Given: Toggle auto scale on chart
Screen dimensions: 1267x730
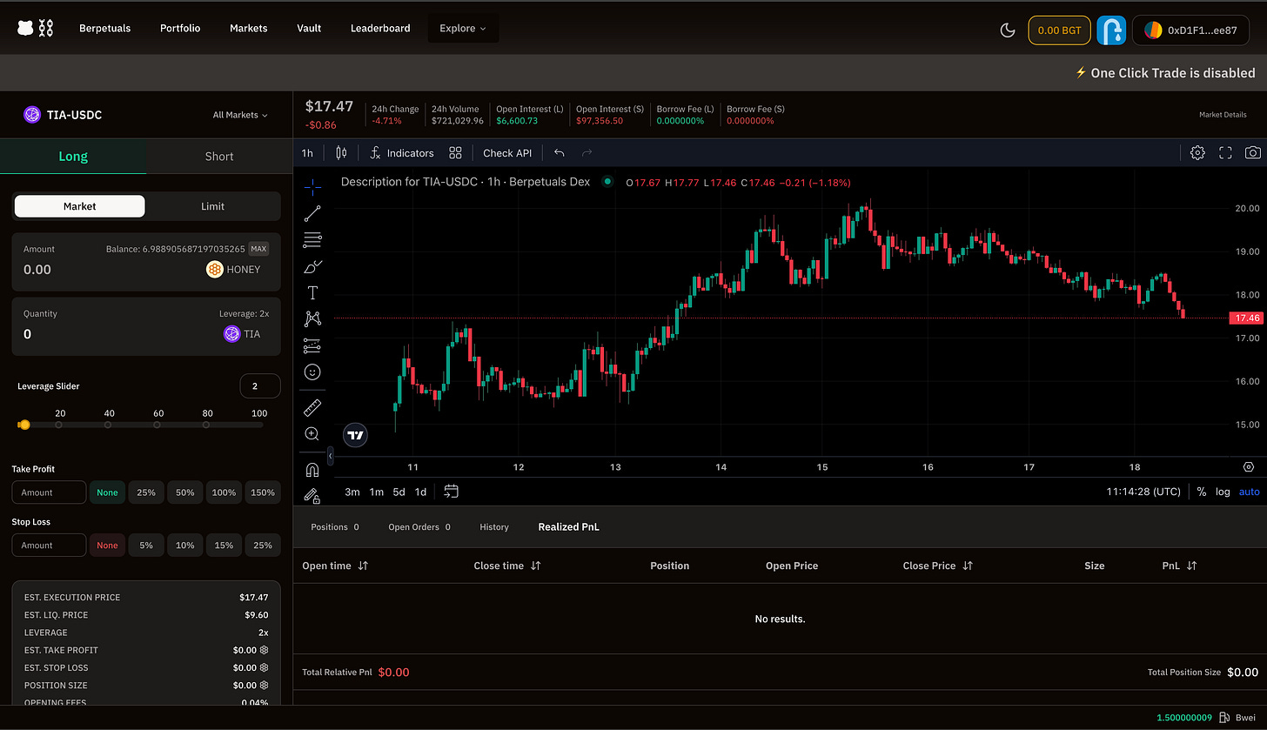Looking at the screenshot, I should 1249,492.
